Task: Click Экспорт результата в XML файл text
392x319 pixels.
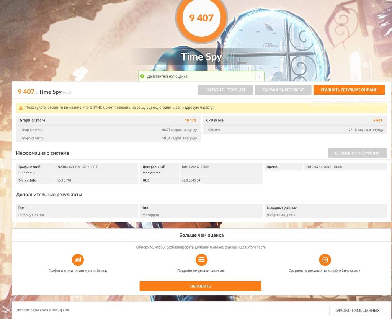Action: [x=43, y=310]
